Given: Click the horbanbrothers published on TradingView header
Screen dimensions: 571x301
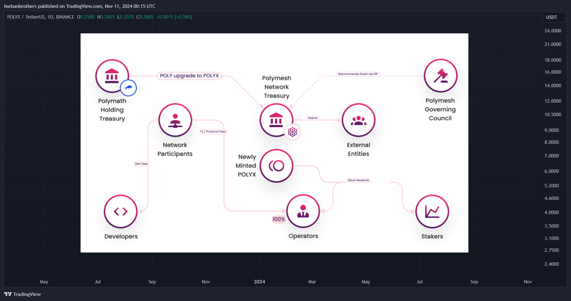Looking at the screenshot, I should (80, 6).
